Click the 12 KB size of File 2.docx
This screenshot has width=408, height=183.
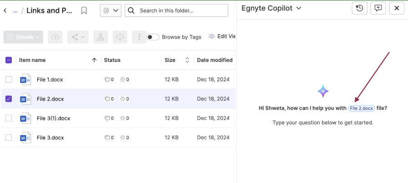click(x=172, y=99)
